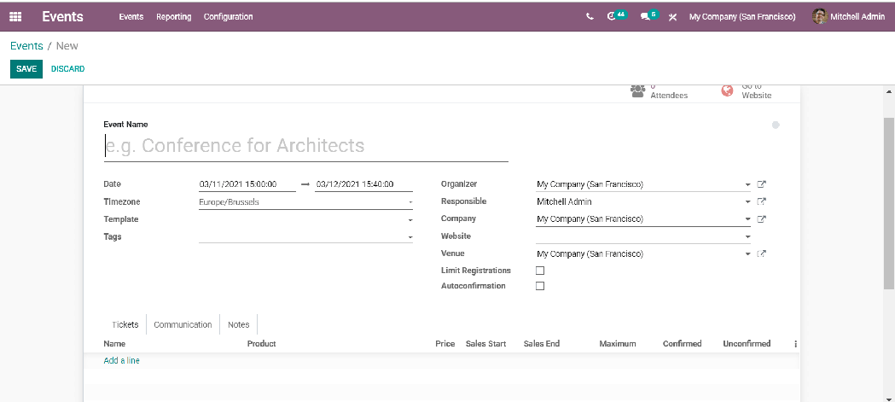
Task: Click the kanban state grey dot
Action: tap(776, 125)
